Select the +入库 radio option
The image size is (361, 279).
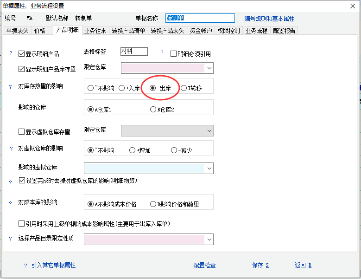pyautogui.click(x=122, y=88)
